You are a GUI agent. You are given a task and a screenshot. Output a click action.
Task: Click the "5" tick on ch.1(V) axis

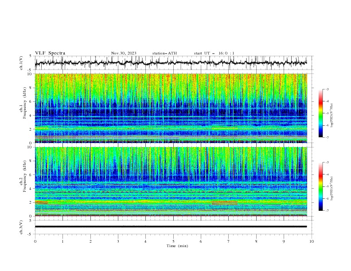(31, 56)
